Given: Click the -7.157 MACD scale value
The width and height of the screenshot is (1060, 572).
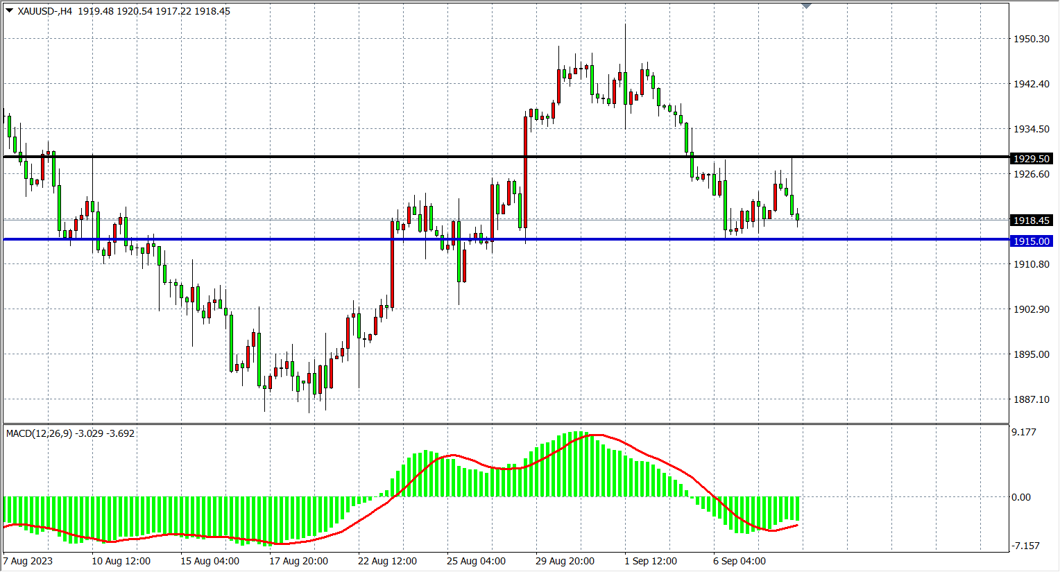Looking at the screenshot, I should point(1025,546).
